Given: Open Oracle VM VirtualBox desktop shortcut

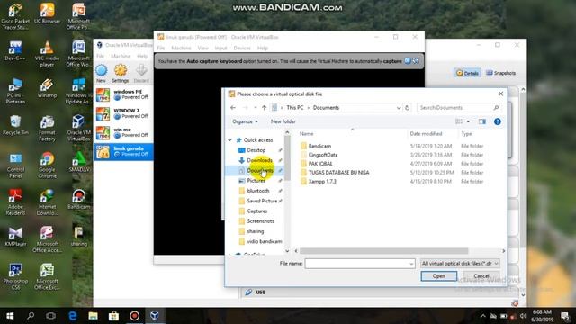Looking at the screenshot, I should pyautogui.click(x=78, y=128).
